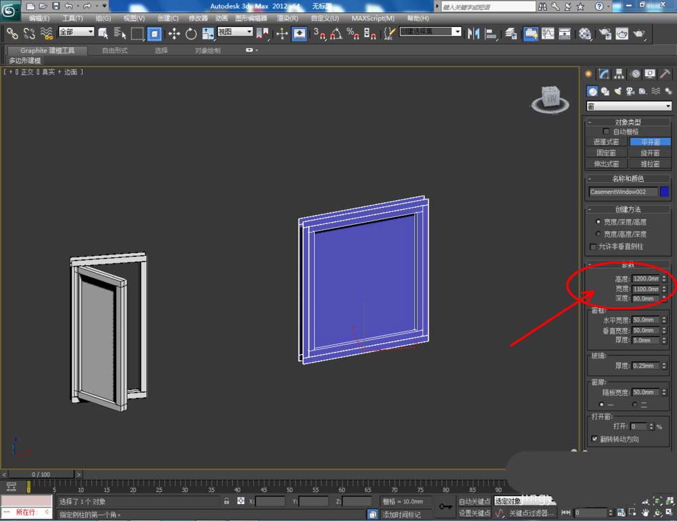Toggle the Percent Snap icon
Image resolution: width=677 pixels, height=521 pixels.
coord(353,33)
